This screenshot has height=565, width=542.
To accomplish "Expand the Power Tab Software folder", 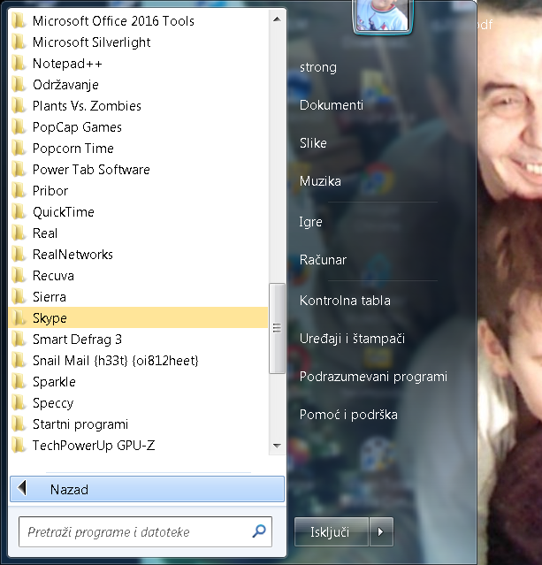I will pos(138,170).
